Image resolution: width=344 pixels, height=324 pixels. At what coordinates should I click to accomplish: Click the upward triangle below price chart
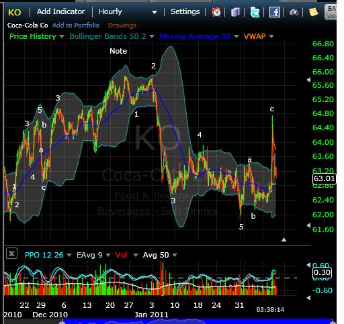284,239
